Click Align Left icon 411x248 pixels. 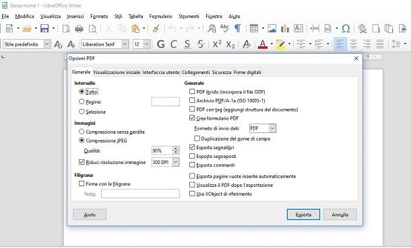click(340, 44)
